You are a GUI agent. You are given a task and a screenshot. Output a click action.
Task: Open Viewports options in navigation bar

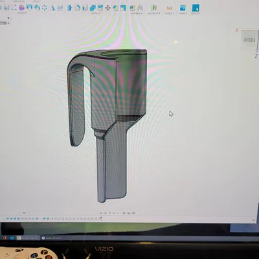(133, 213)
